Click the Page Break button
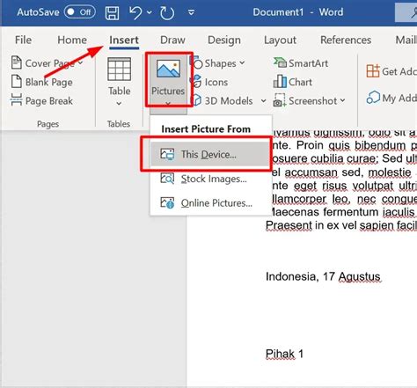 tap(42, 100)
